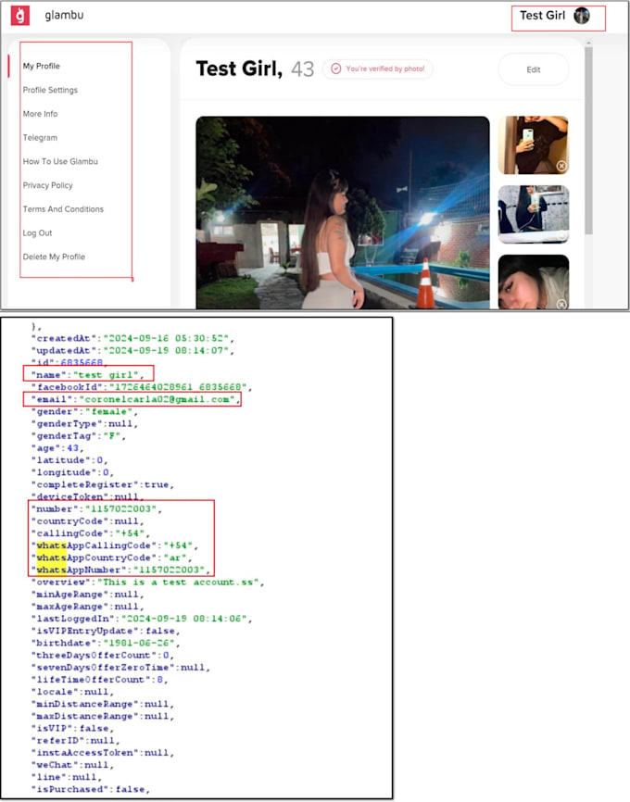Image resolution: width=630 pixels, height=802 pixels.
Task: Click the "whatsAppCountryCode":"ar" line
Action: [111, 558]
